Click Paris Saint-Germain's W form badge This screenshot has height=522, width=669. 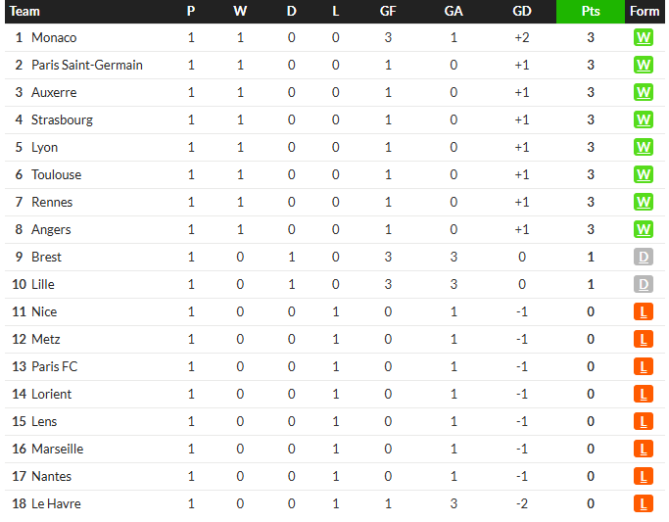[x=643, y=65]
